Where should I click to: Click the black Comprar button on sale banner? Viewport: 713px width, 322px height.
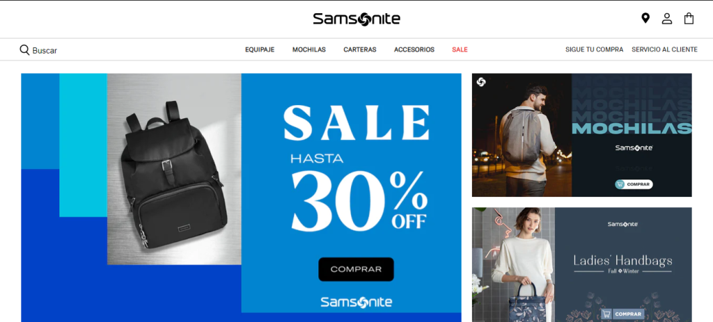356,269
